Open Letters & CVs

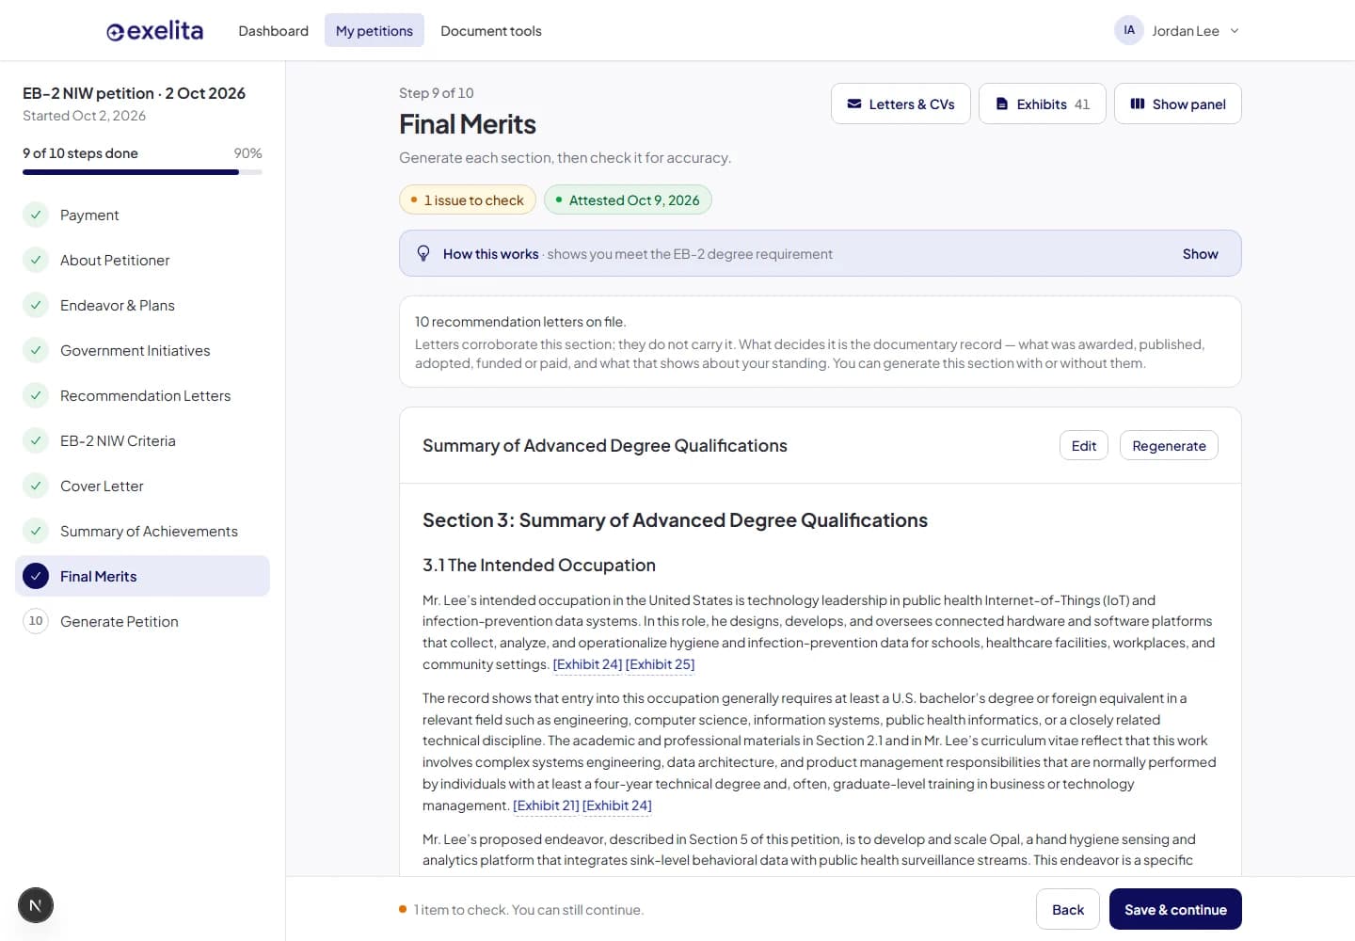[x=901, y=104]
